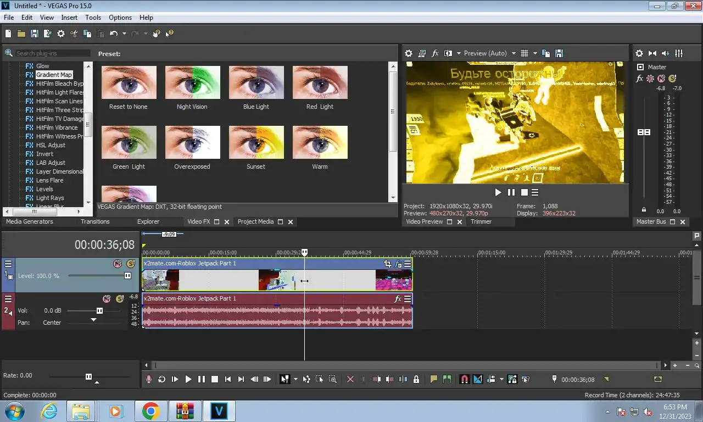Image resolution: width=703 pixels, height=422 pixels.
Task: Apply the Night Vision preset thumbnail
Action: [192, 82]
